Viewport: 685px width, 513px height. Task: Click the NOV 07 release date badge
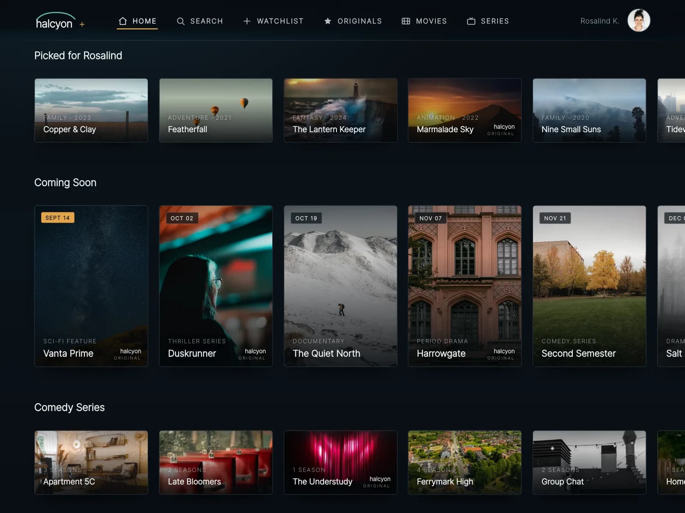[431, 218]
